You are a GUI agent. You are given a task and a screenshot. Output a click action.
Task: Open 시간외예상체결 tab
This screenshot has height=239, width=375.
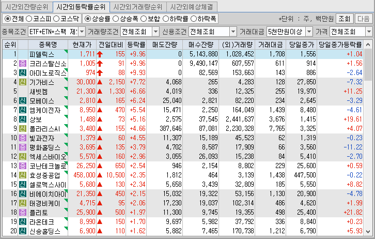(192, 7)
